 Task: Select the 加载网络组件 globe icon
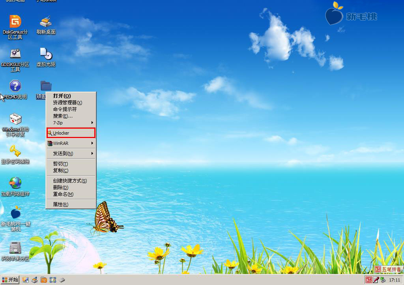point(15,187)
